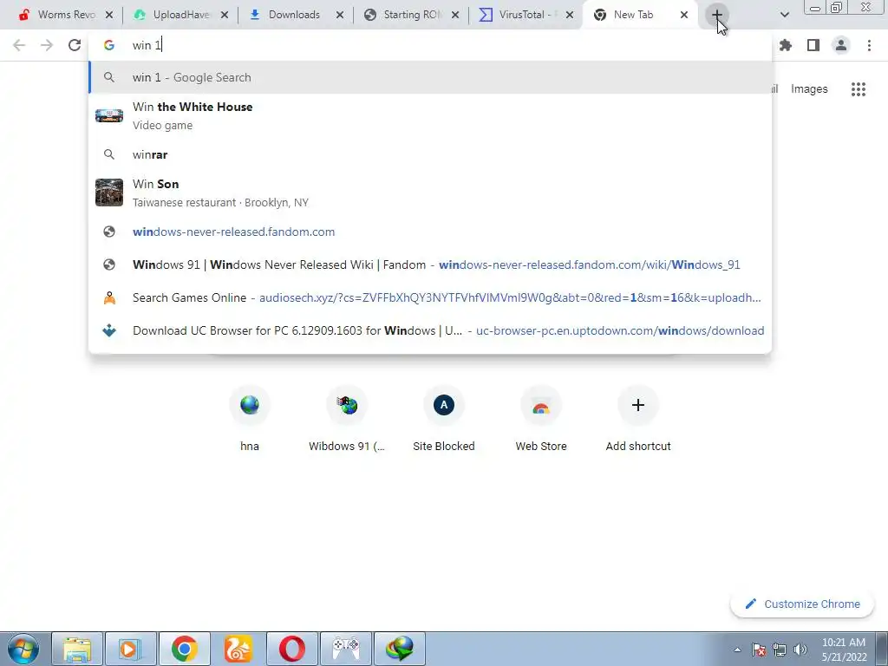Select 'Win Son' restaurant suggestion
Viewport: 888px width, 666px height.
coord(430,193)
